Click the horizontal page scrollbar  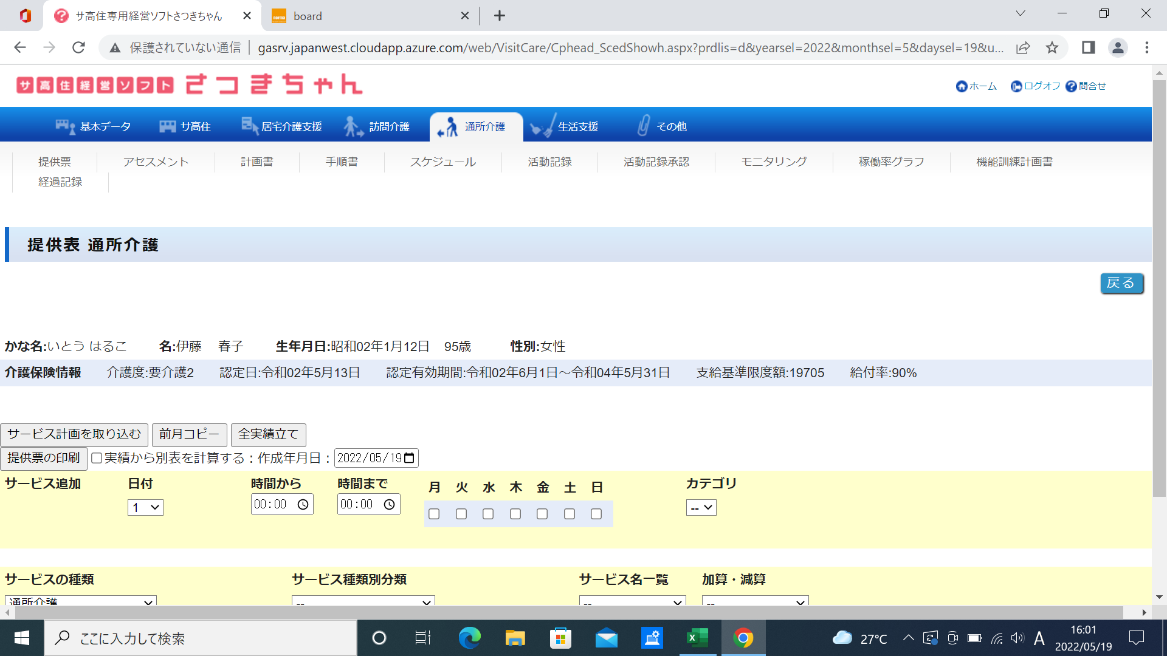tap(571, 612)
